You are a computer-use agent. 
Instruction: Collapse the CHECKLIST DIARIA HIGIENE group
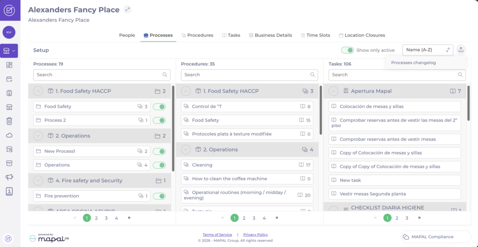coord(333,209)
